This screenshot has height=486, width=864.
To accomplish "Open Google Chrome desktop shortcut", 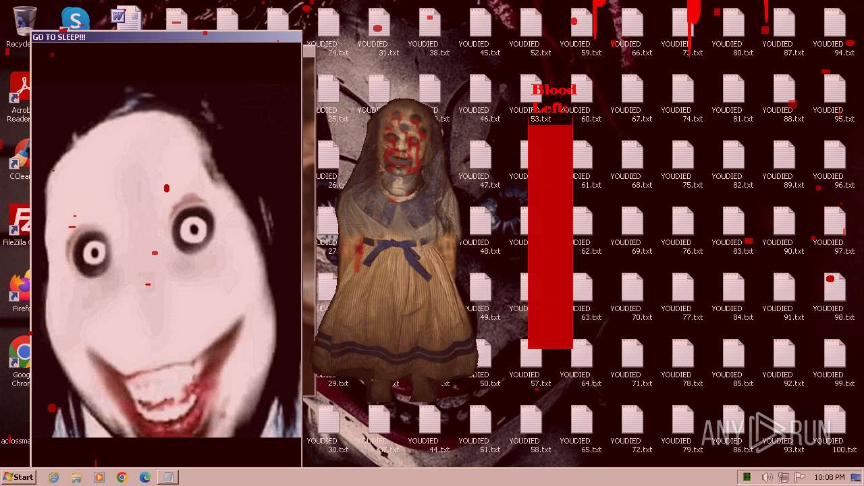I will pyautogui.click(x=20, y=362).
